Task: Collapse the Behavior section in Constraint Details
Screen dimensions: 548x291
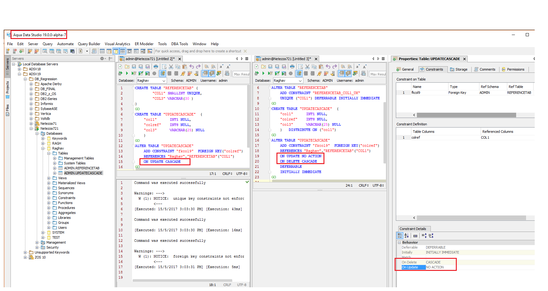Action: [399, 242]
